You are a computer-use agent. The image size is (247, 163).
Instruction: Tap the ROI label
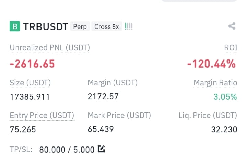(x=231, y=47)
